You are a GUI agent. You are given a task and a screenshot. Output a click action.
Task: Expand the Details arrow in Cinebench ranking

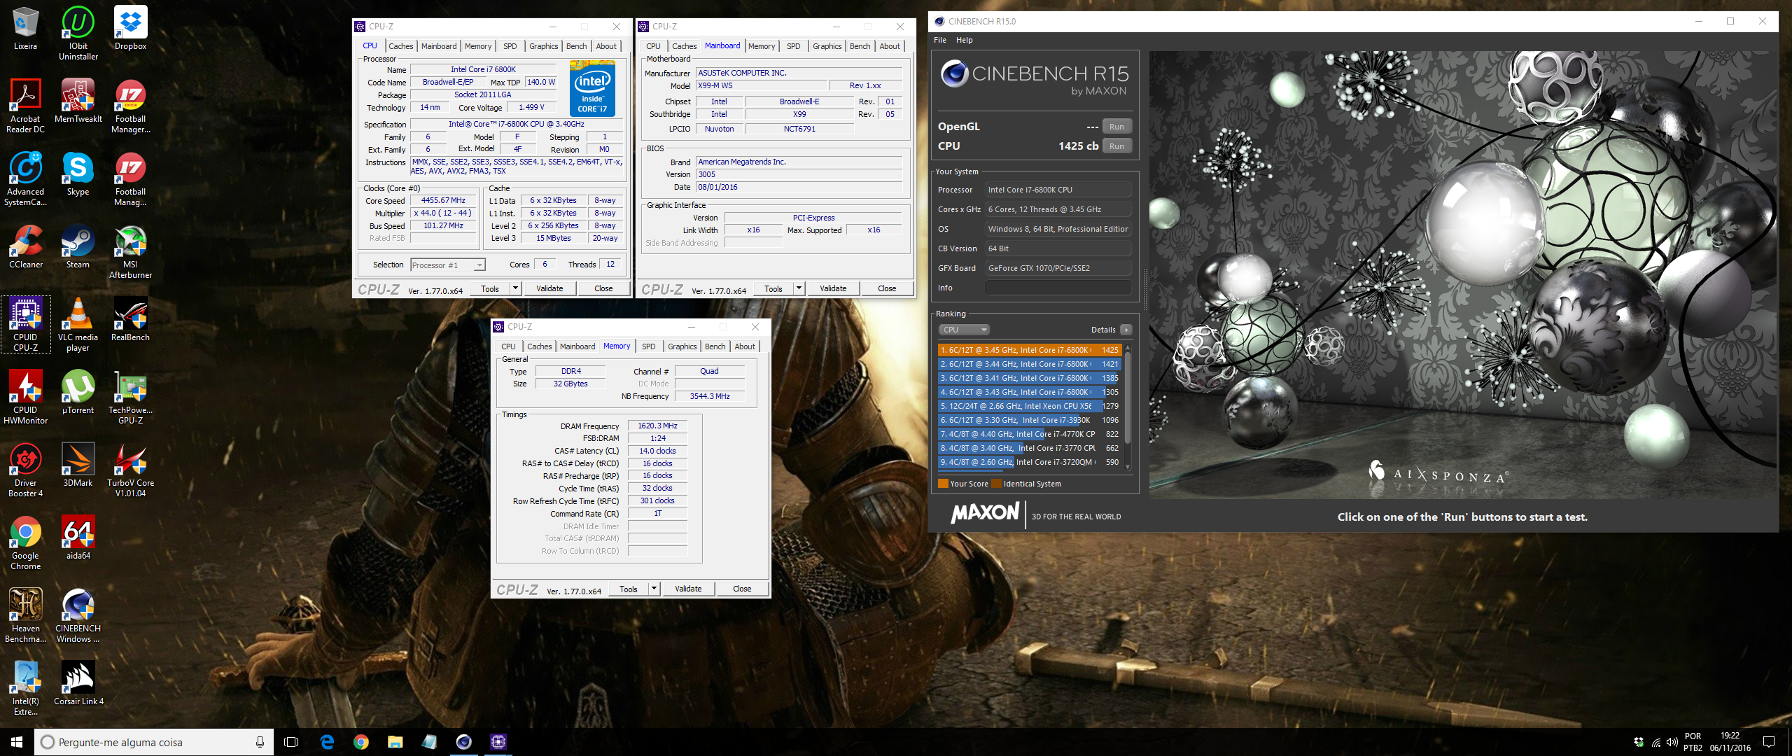[1126, 330]
